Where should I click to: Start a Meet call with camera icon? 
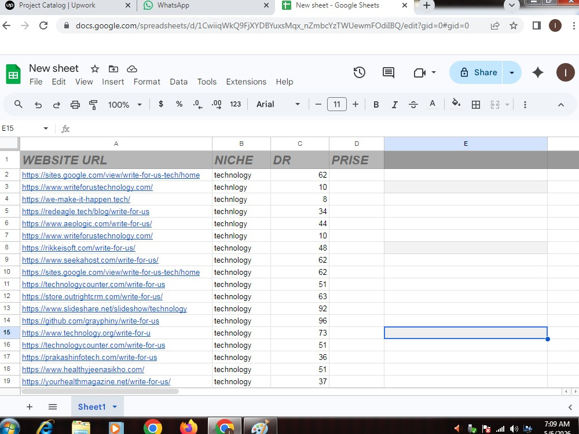click(x=420, y=73)
